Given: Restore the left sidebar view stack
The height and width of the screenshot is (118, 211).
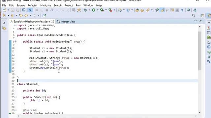Looking at the screenshot, I should point(4,23).
